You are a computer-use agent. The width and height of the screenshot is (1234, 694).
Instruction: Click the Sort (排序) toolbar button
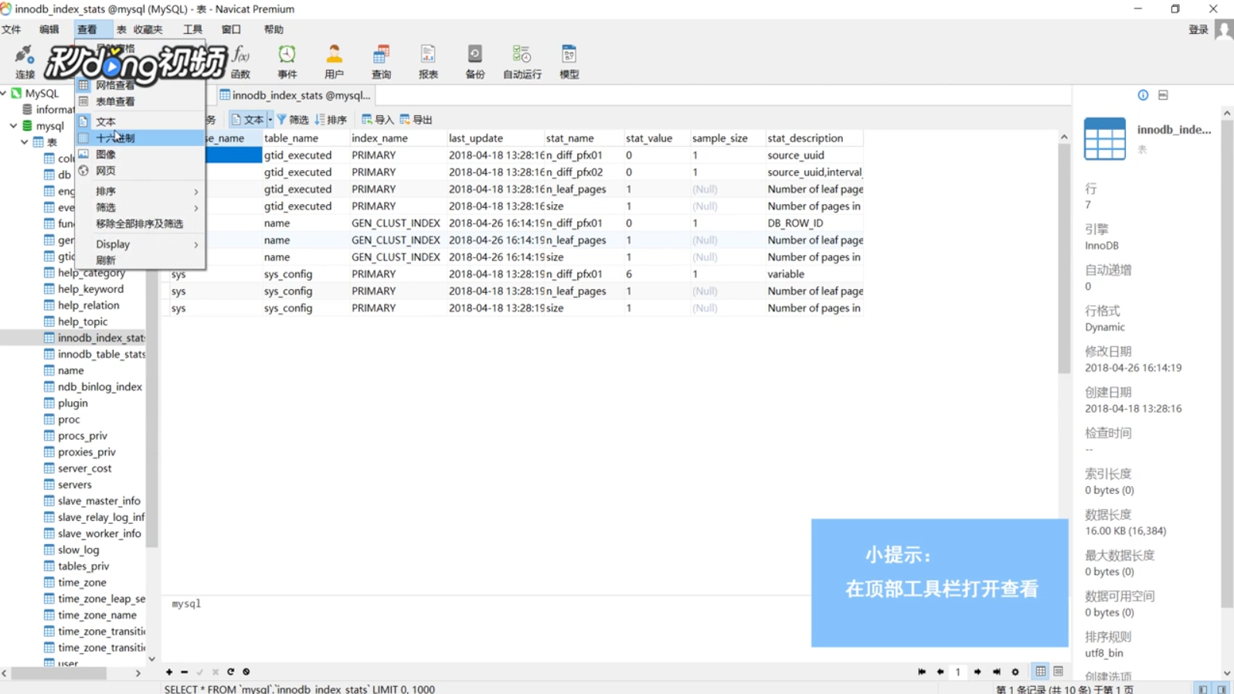click(331, 120)
